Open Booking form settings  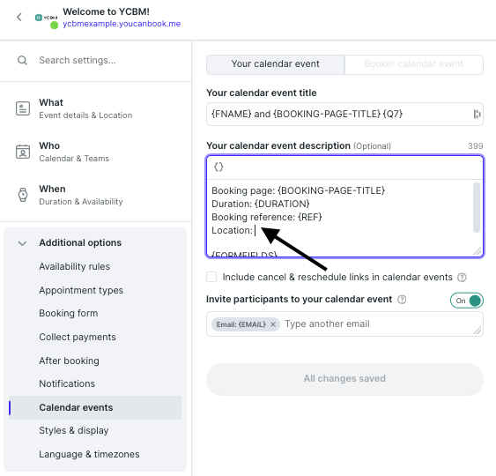pos(69,313)
